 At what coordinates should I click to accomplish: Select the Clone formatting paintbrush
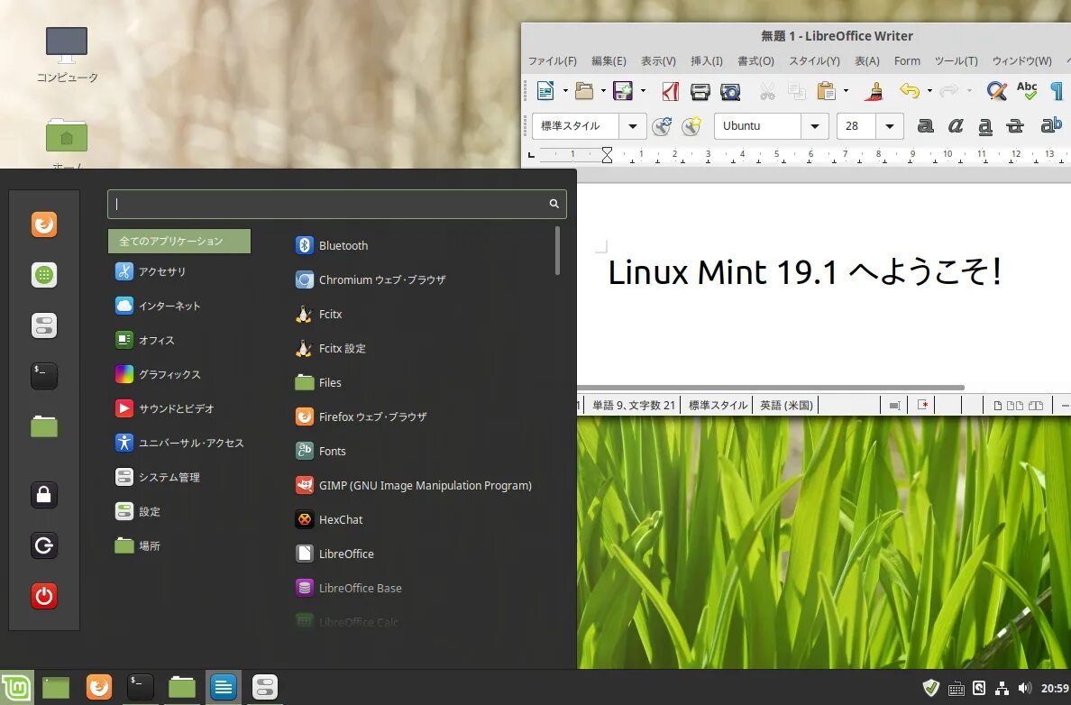[x=874, y=90]
